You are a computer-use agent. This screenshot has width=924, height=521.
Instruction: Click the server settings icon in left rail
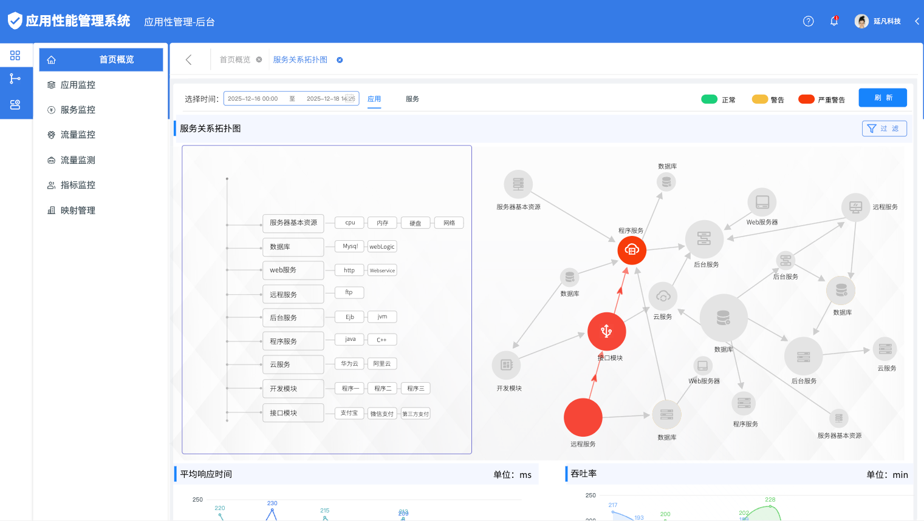click(x=15, y=105)
